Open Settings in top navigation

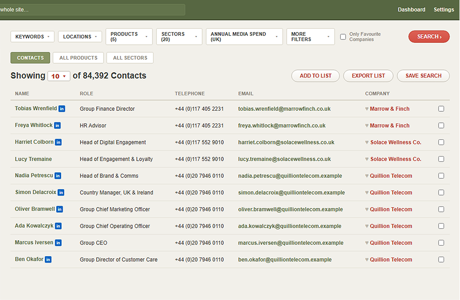click(444, 9)
